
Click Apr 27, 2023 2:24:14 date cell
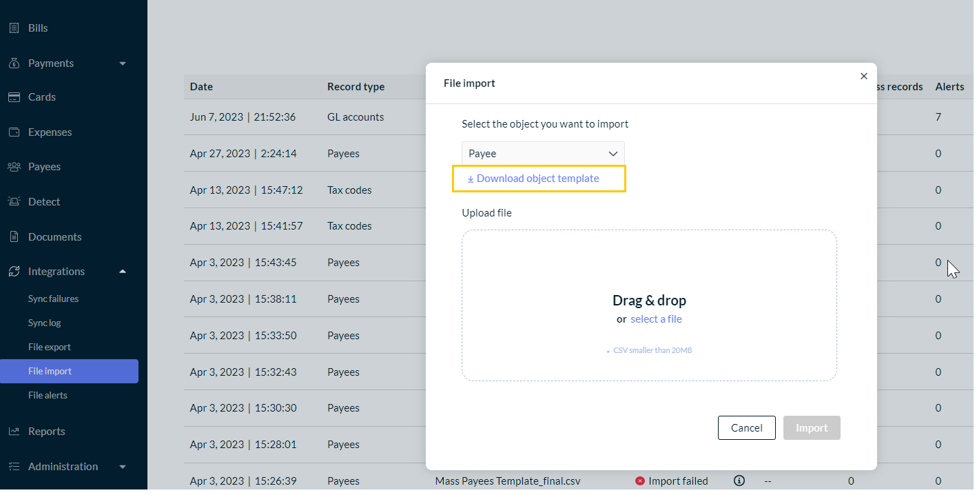[243, 154]
